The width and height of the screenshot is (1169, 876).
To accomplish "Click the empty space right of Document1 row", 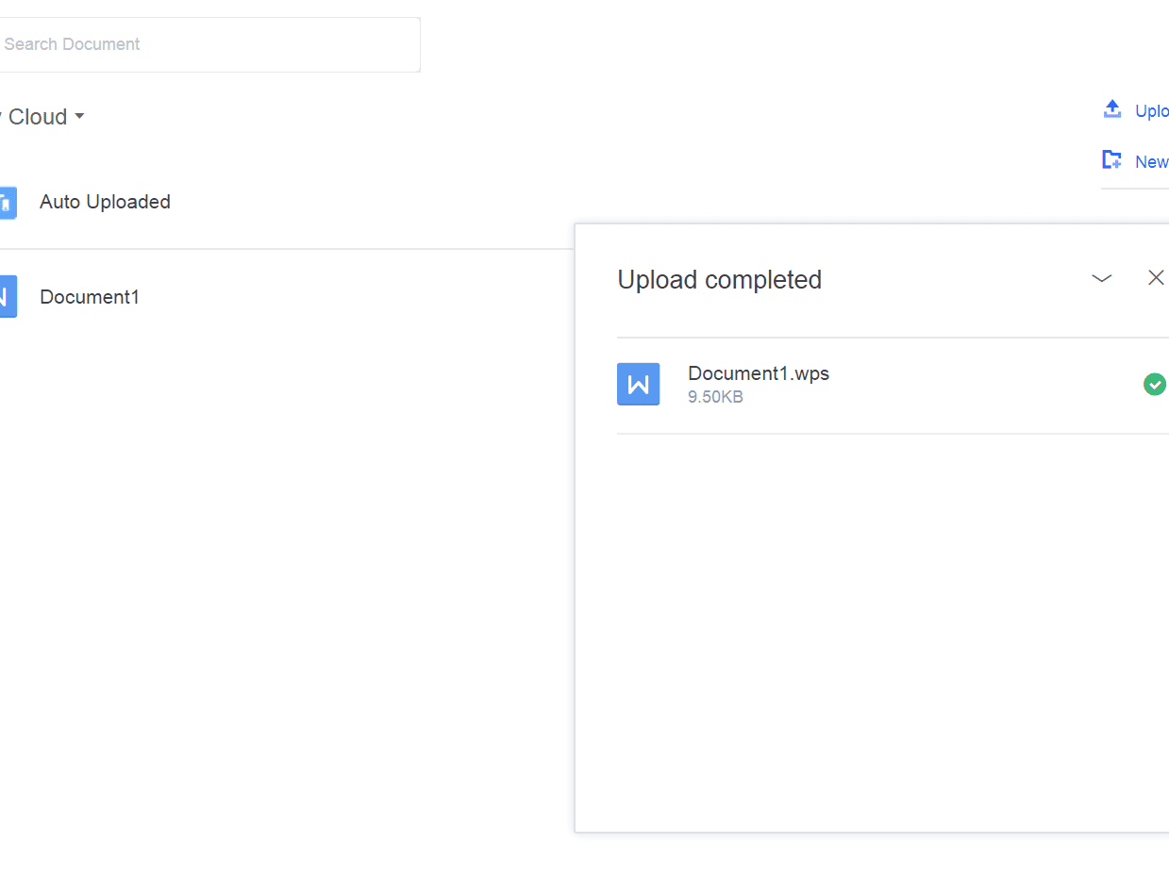I will click(x=359, y=297).
